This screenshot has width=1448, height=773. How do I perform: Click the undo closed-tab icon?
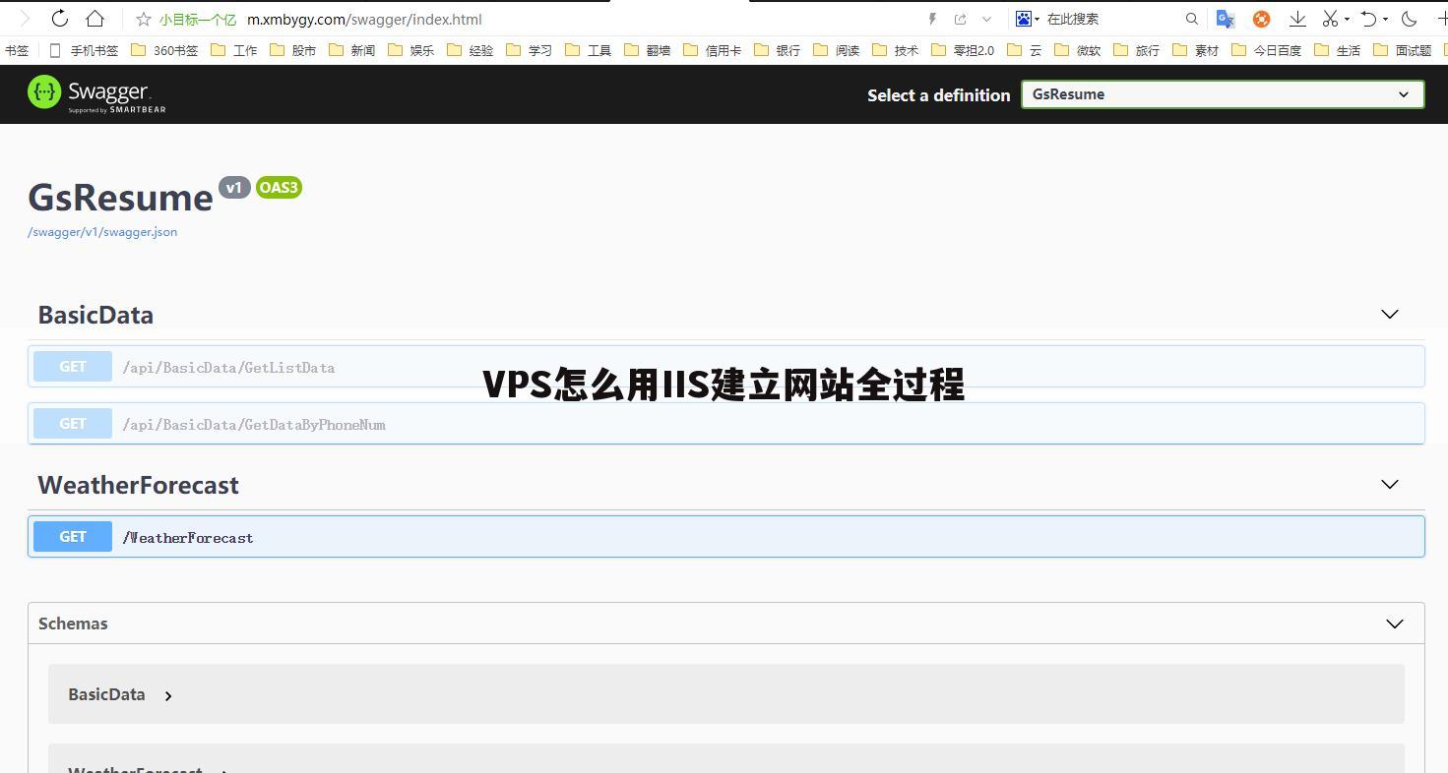(1368, 19)
